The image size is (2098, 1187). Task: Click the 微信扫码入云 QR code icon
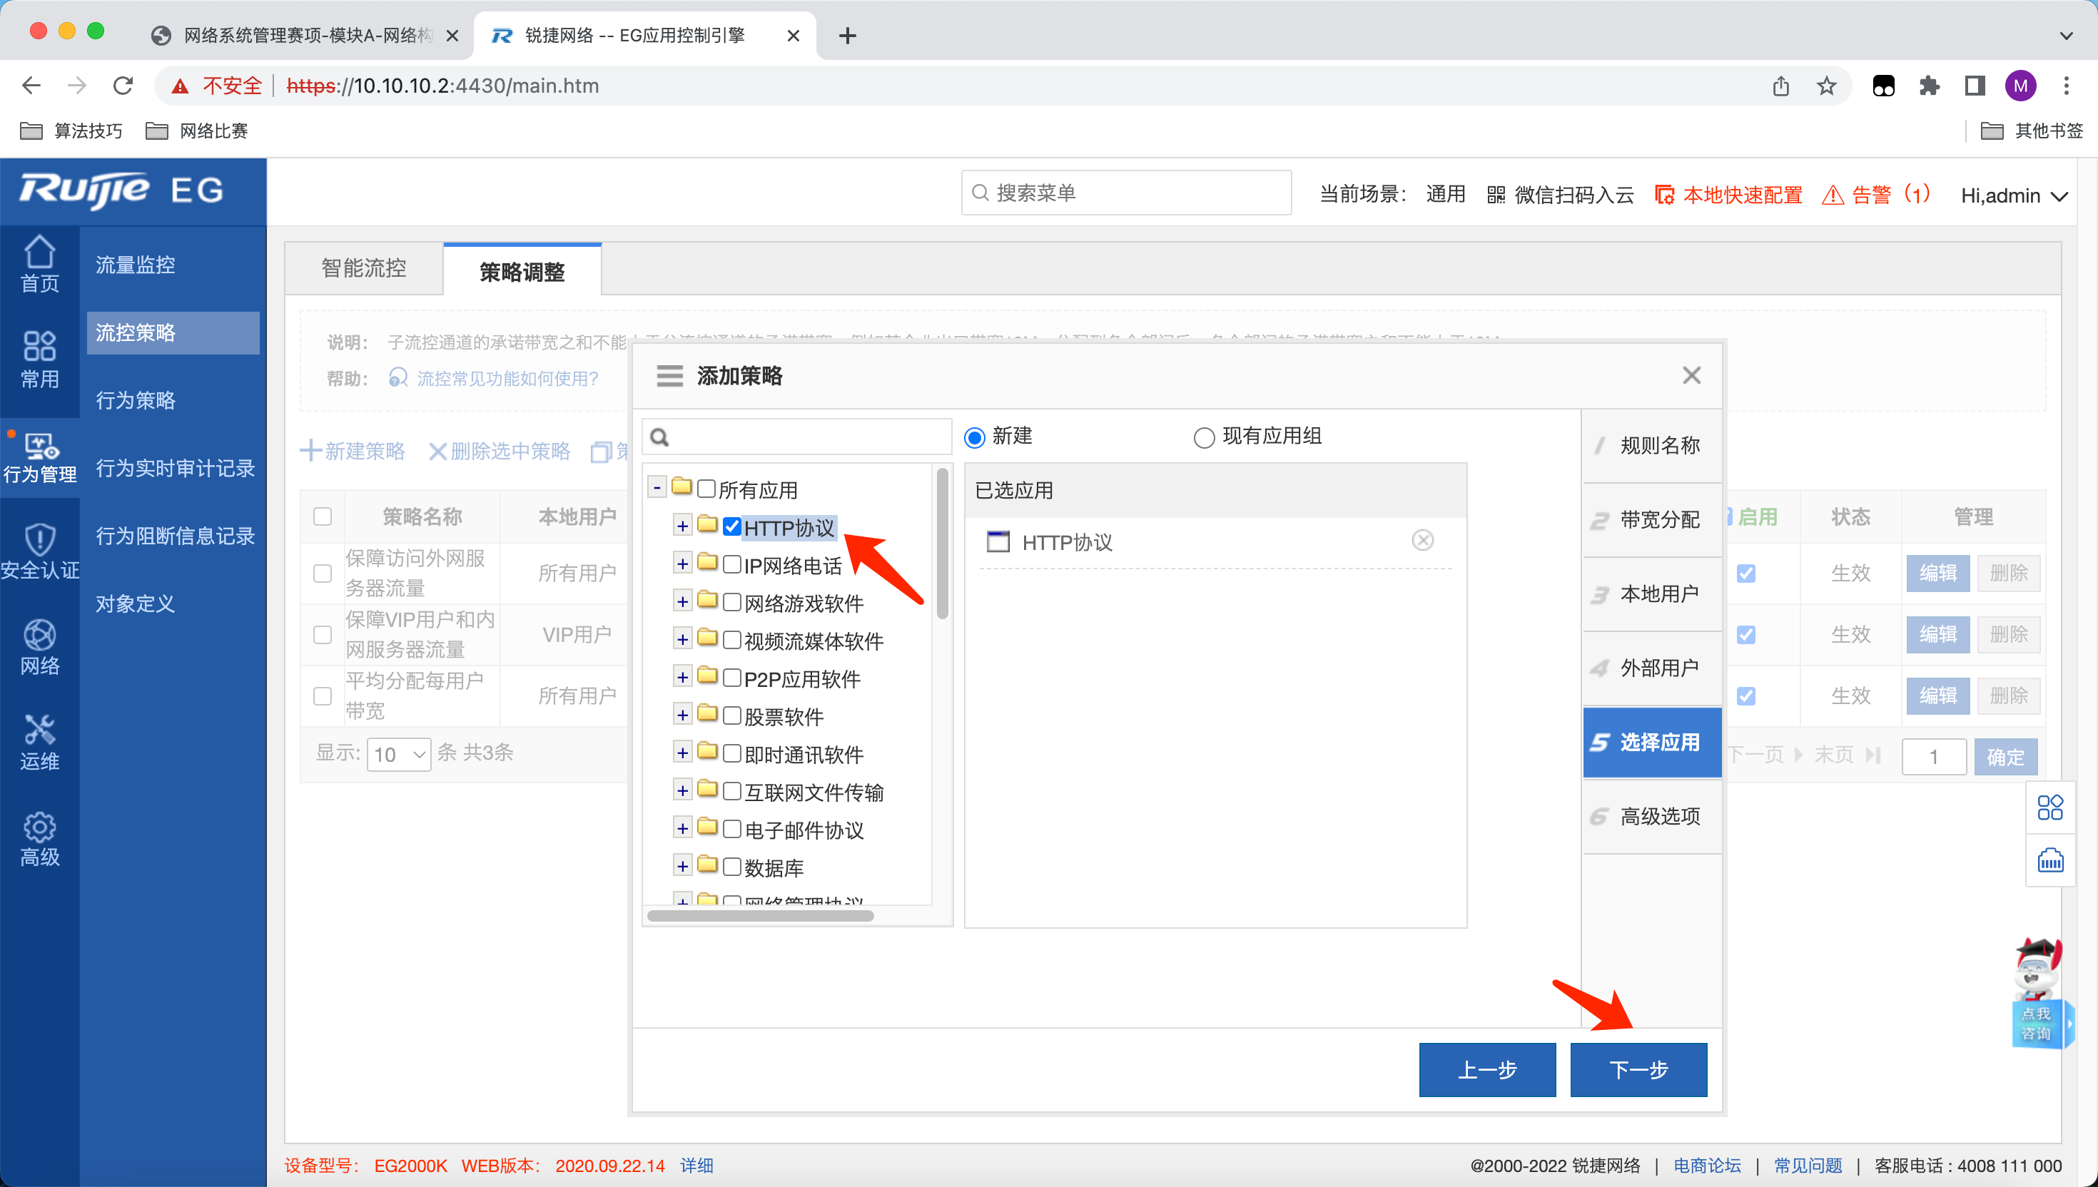pyautogui.click(x=1496, y=195)
